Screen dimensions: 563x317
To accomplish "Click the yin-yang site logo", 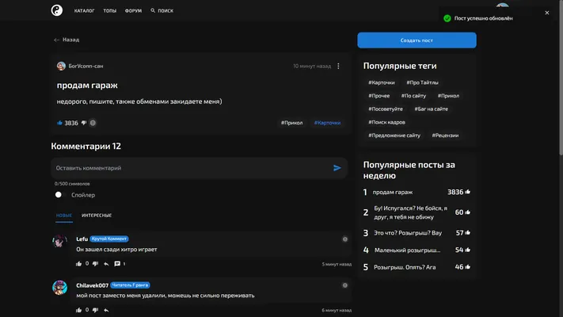I will [57, 10].
